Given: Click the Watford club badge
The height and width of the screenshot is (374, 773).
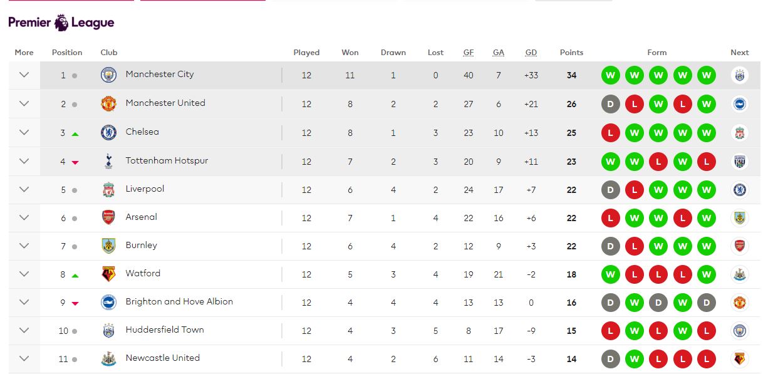Looking at the screenshot, I should (x=108, y=274).
